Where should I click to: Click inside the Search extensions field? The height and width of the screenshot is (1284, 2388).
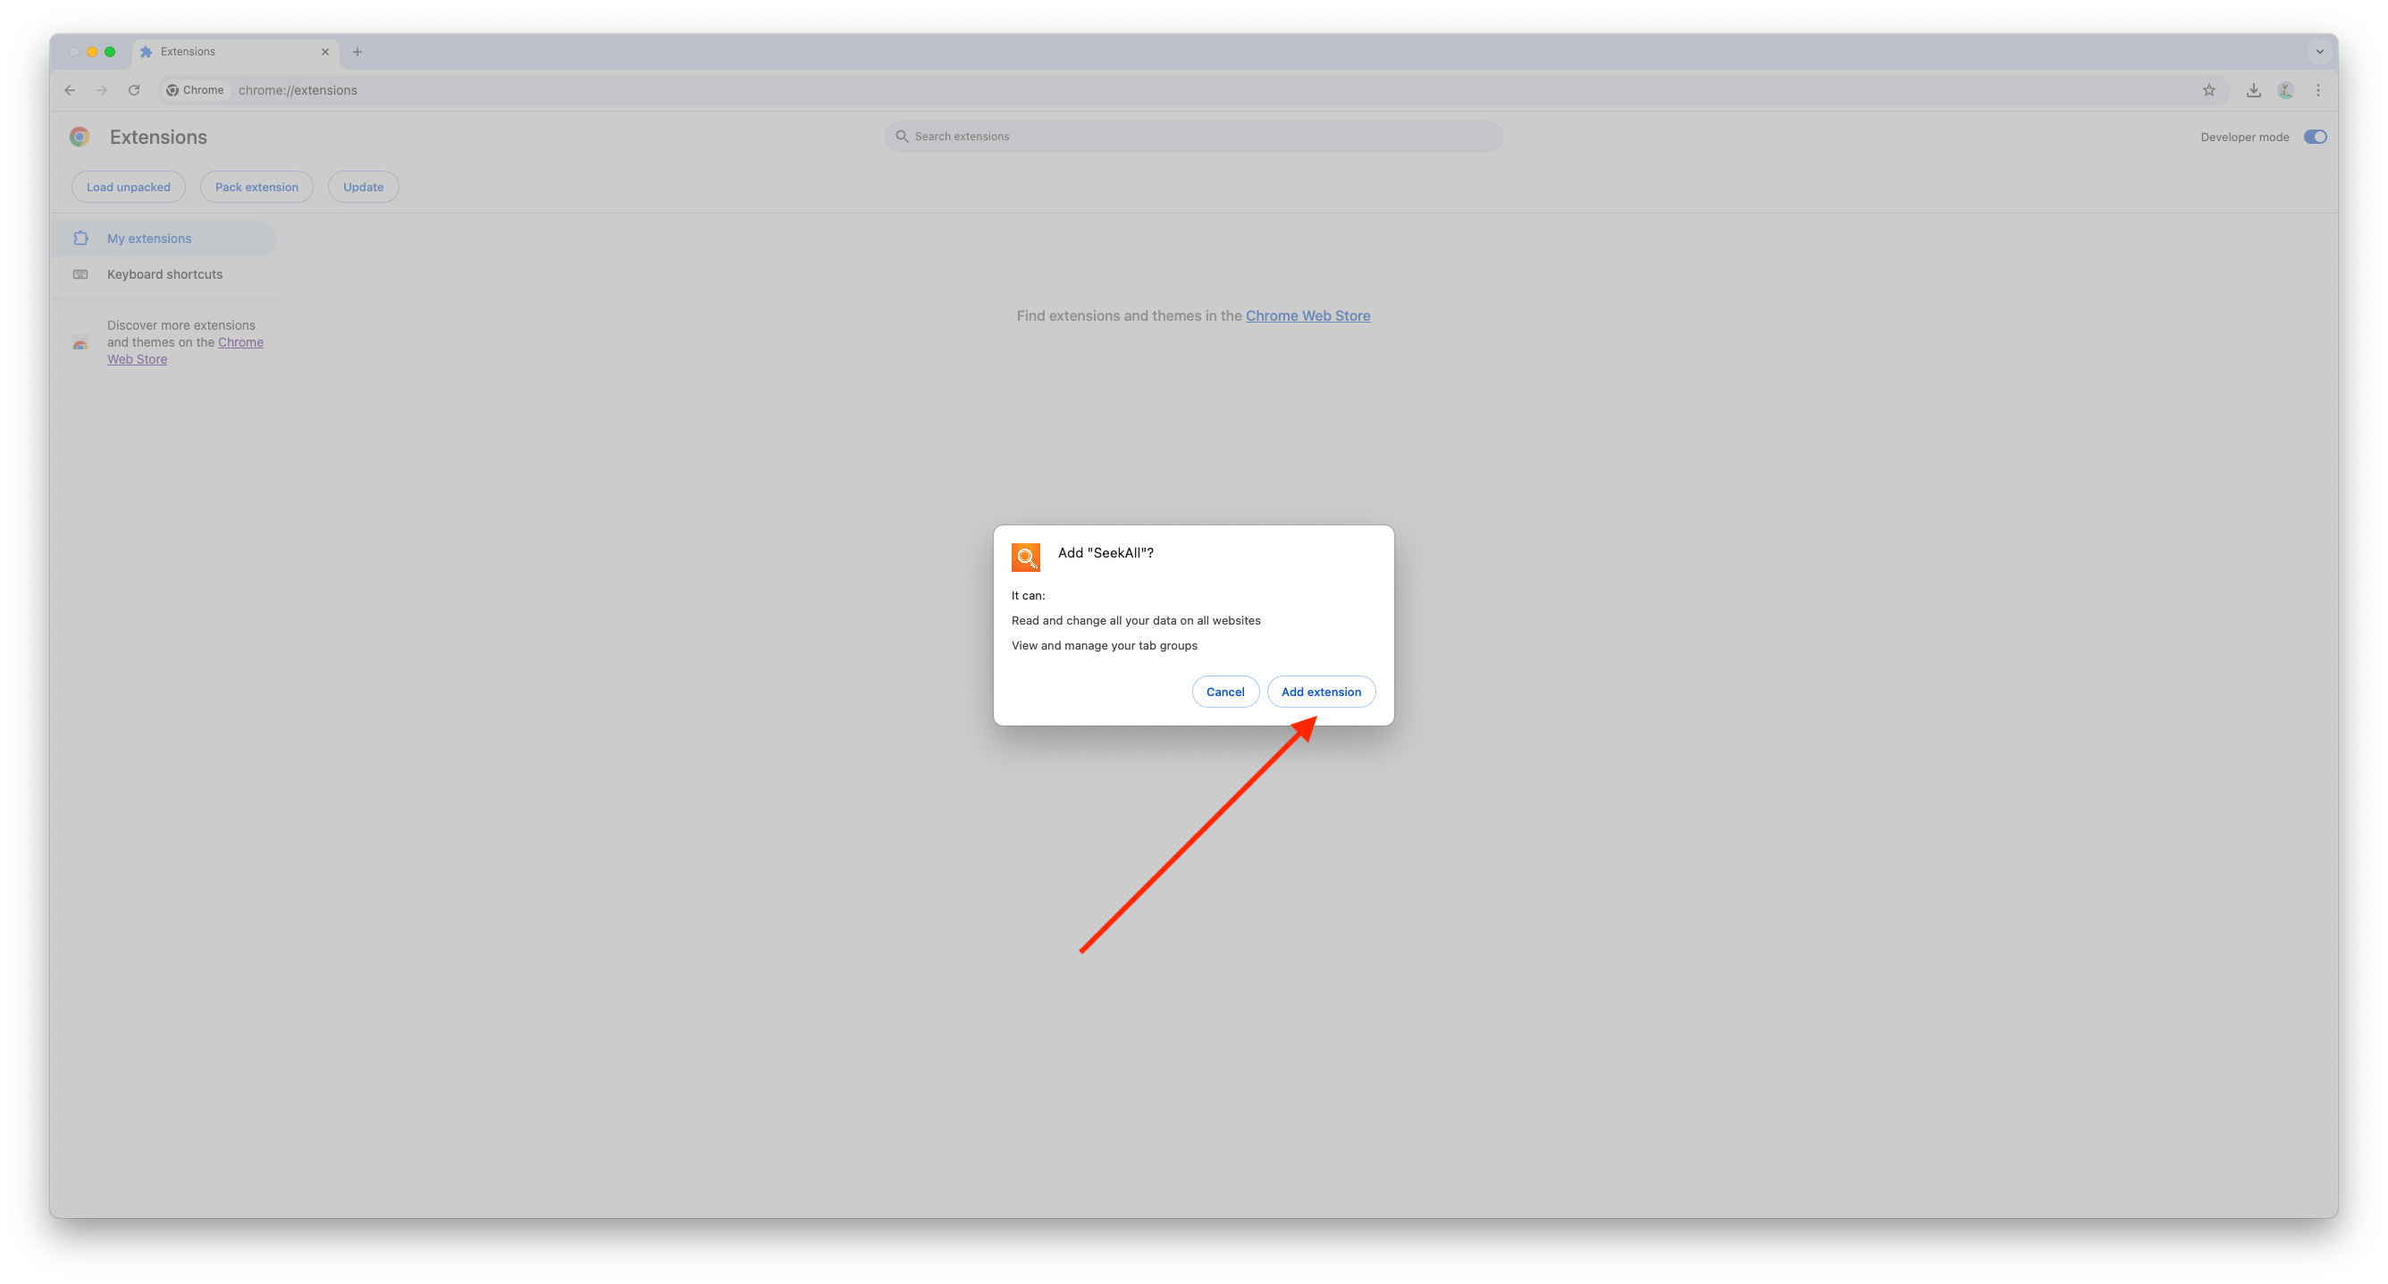click(1113, 137)
